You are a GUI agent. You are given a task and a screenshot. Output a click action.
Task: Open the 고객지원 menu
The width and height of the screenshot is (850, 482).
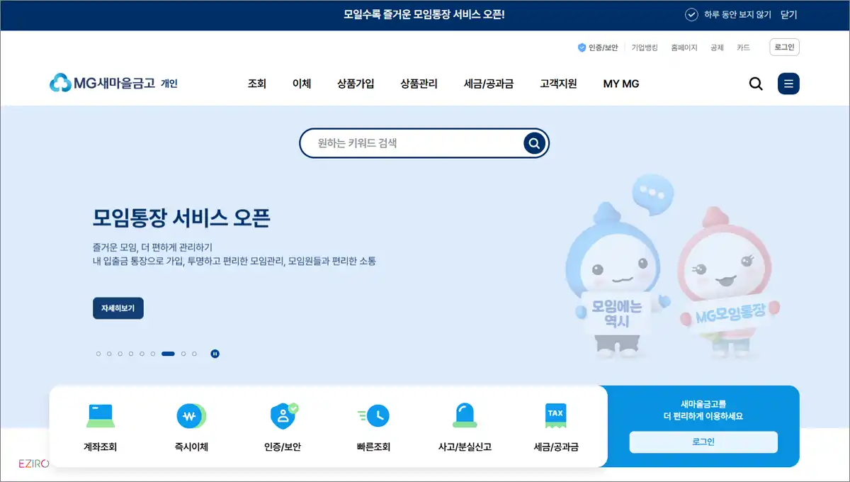pos(557,83)
